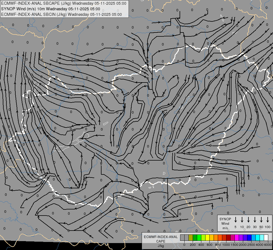The width and height of the screenshot is (273, 250).
Task: Click the wind arrow above the 20 label
Action: coord(248,220)
